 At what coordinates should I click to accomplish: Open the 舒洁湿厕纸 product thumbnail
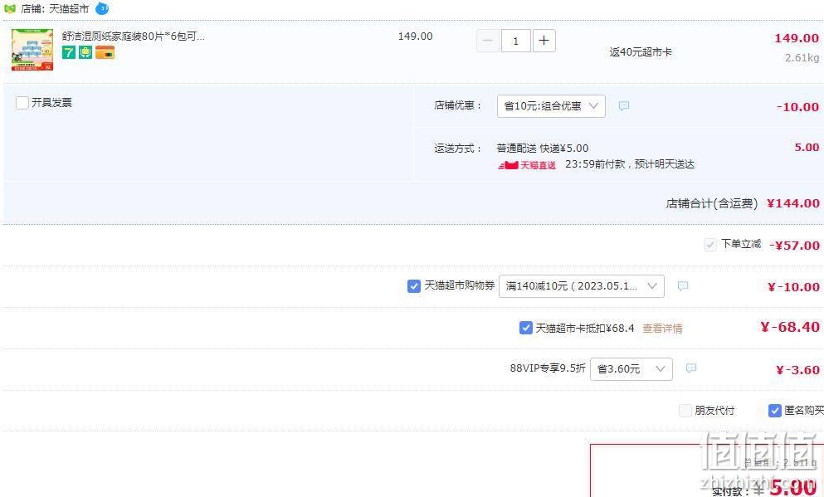point(32,50)
